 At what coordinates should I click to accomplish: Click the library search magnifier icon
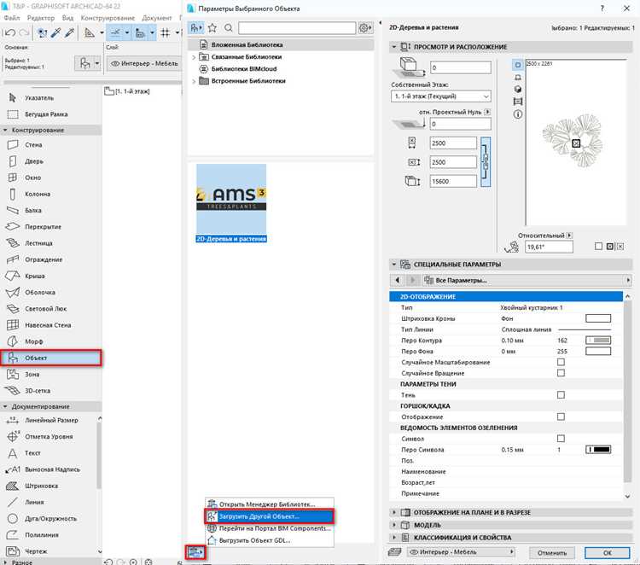[229, 28]
